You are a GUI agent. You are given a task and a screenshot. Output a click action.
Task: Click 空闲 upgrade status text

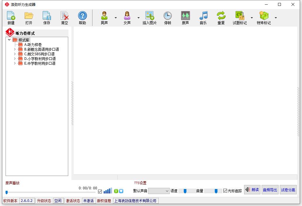tap(58, 201)
